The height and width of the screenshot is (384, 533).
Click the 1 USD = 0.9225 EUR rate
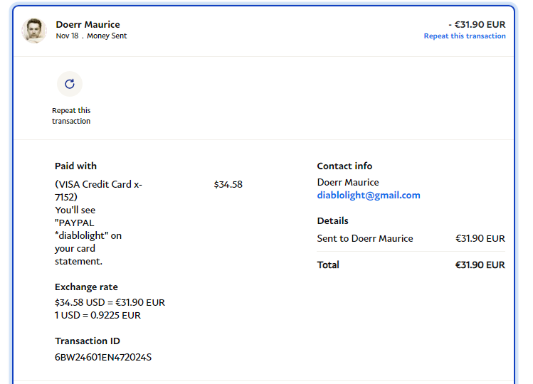pos(97,315)
